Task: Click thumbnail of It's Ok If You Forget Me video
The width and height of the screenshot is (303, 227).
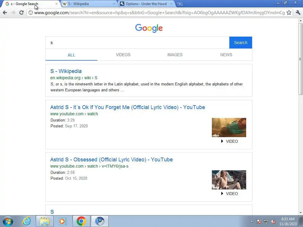Action: [229, 127]
